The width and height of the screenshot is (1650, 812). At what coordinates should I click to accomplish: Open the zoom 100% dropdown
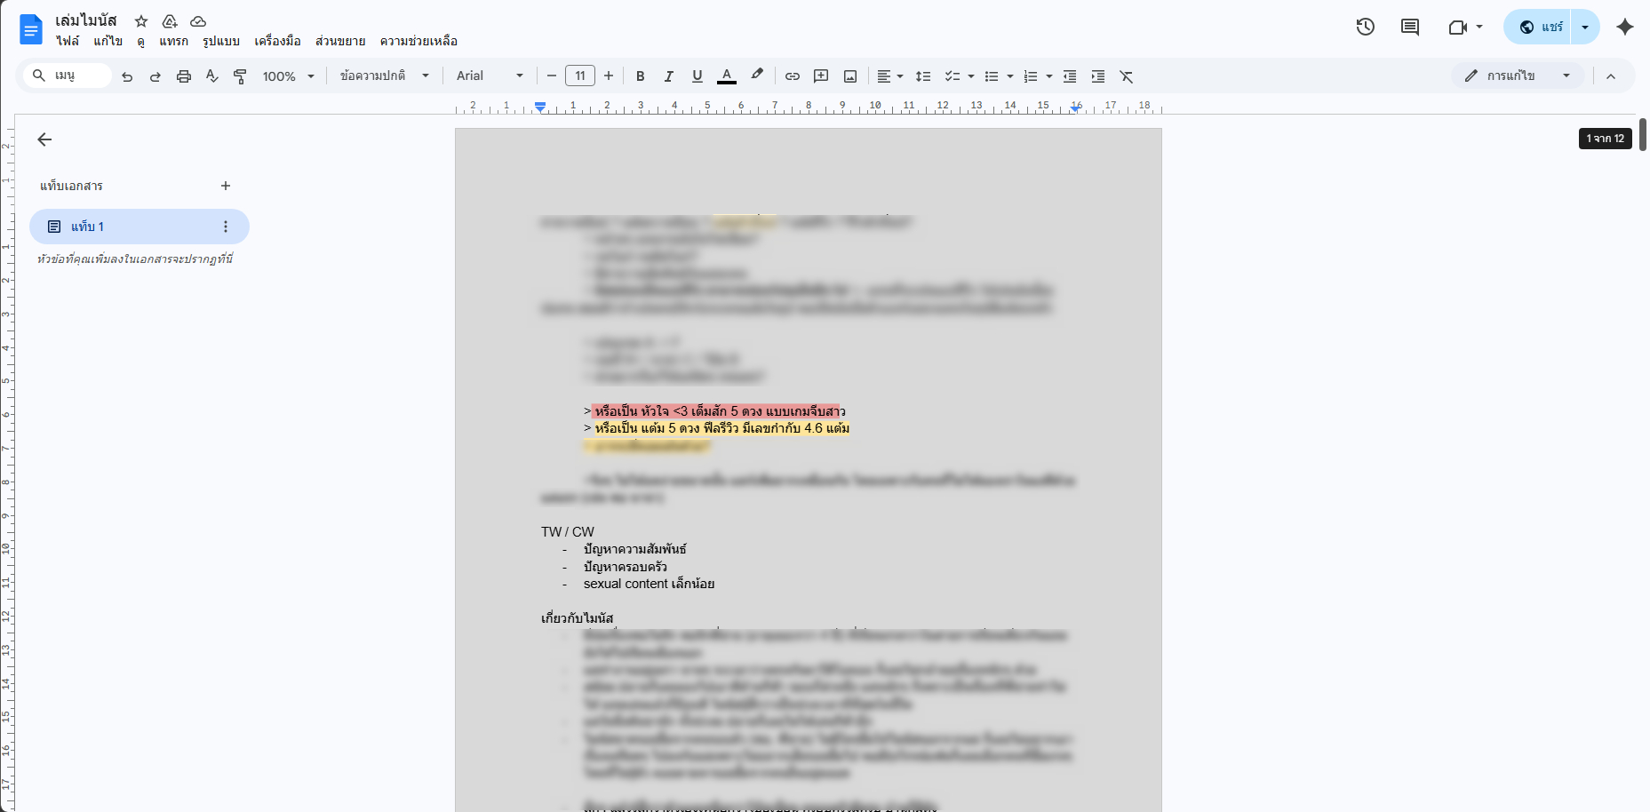point(288,76)
